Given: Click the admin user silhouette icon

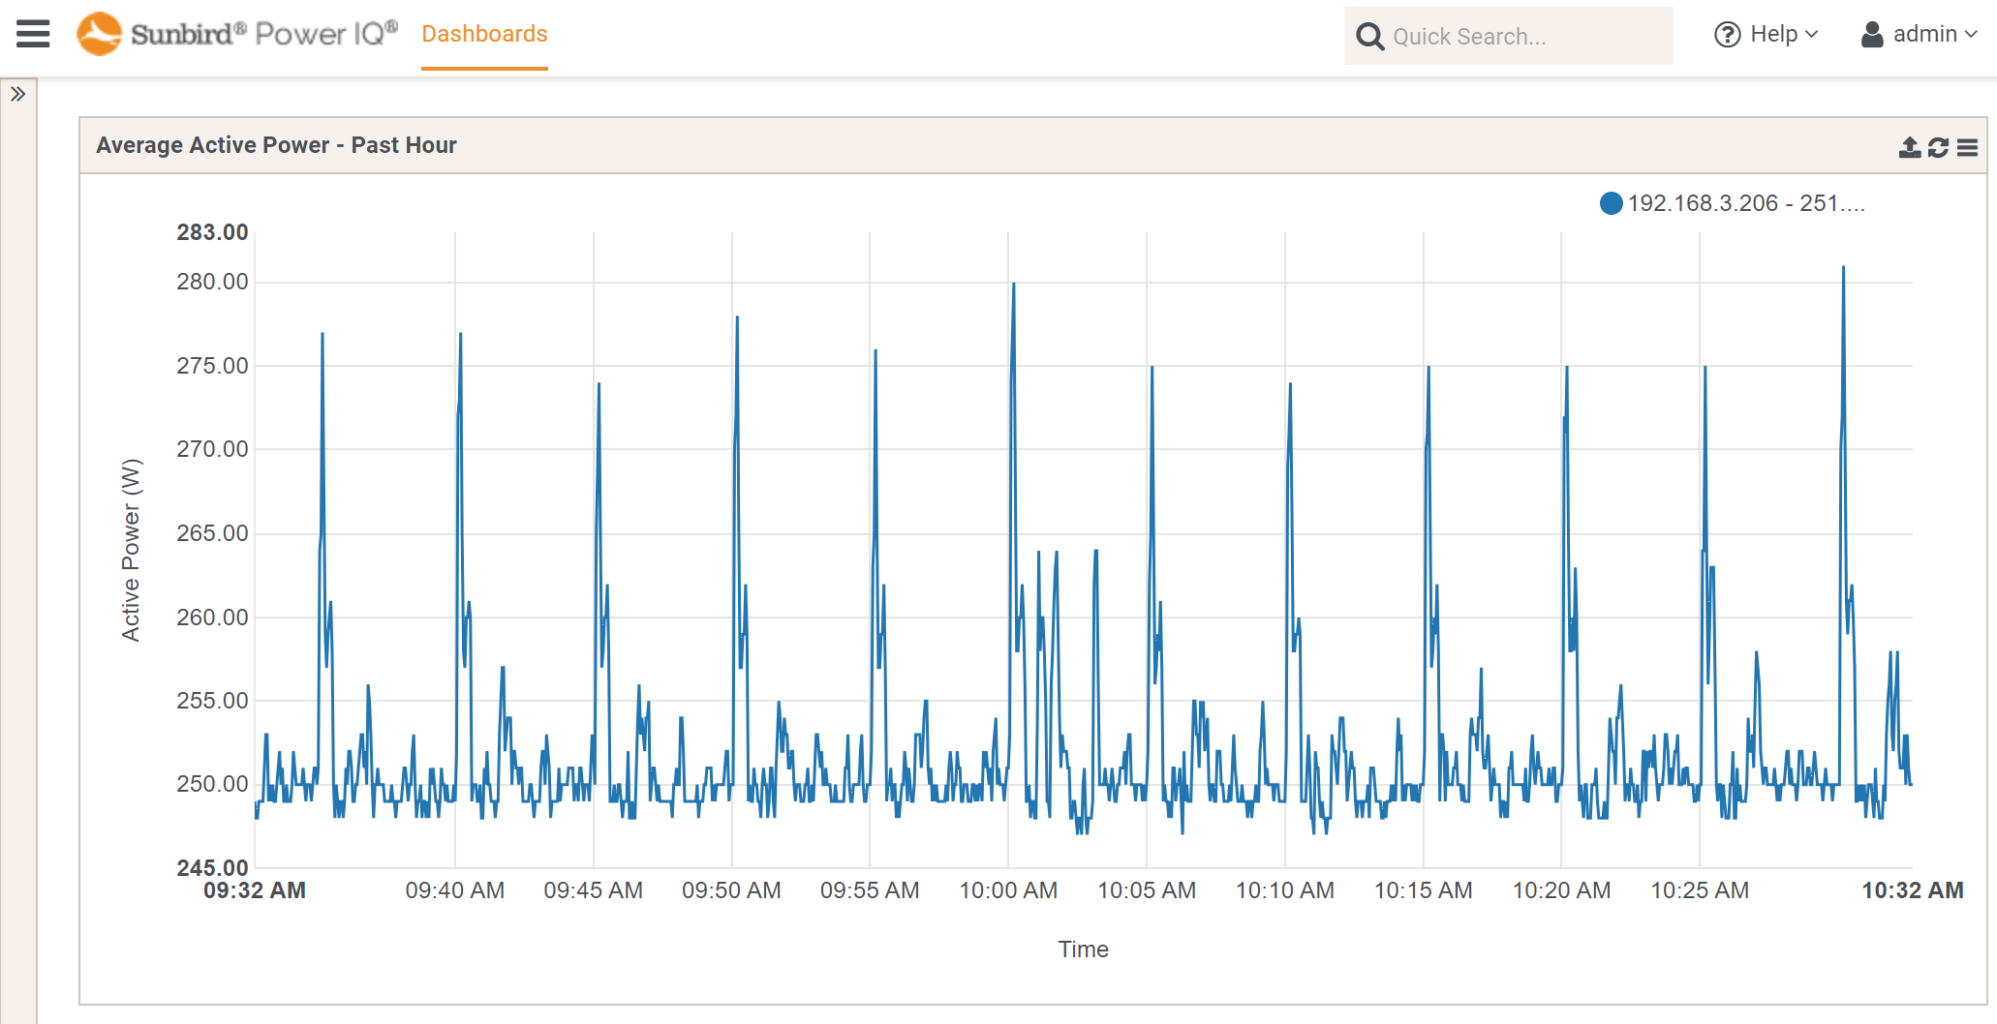Looking at the screenshot, I should point(1872,35).
